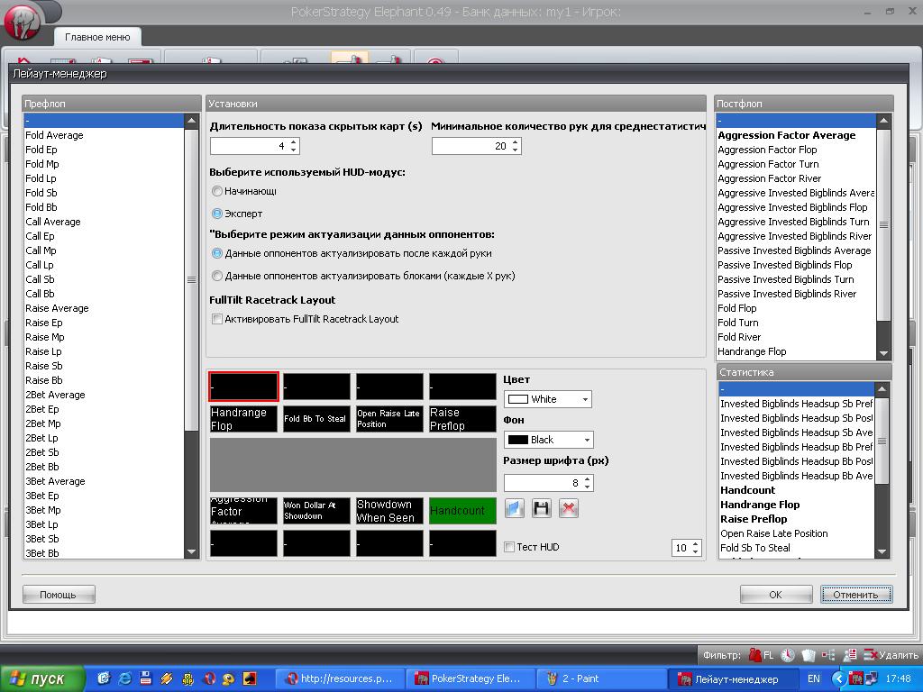Viewport: 923px width, 692px height.
Task: Click the document list filter icon
Action: point(849,655)
